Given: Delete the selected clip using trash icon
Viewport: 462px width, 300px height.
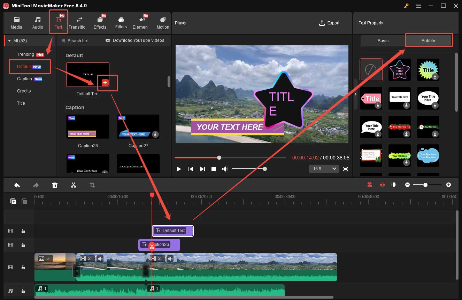Looking at the screenshot, I should click(55, 185).
